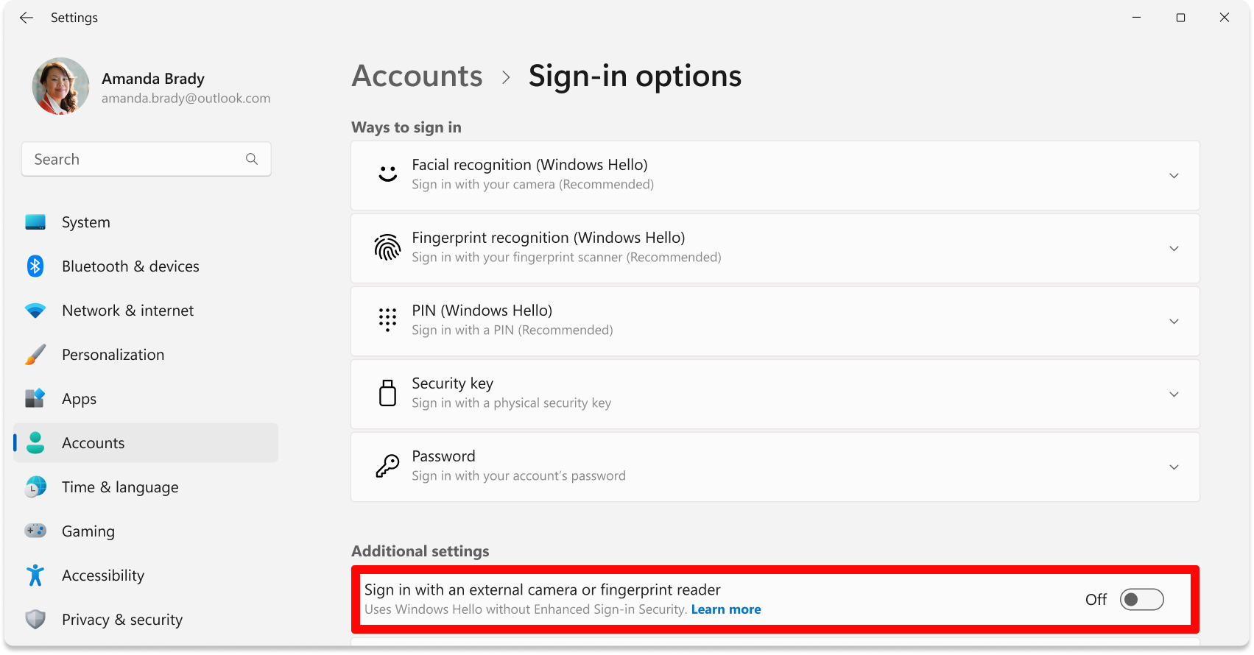
Task: Click Amanda Brady's profile picture
Action: click(60, 86)
